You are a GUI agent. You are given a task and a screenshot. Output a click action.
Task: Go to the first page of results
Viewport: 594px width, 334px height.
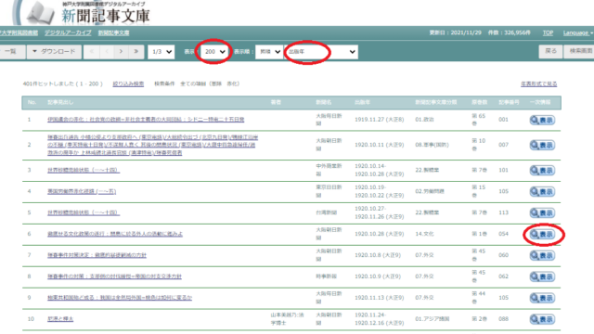click(91, 52)
